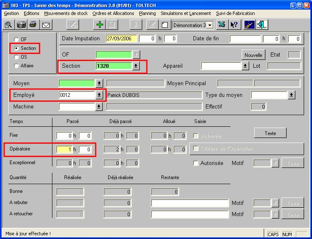Click the printer icon
The height and width of the screenshot is (239, 312).
(x=33, y=25)
